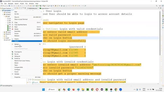The height and width of the screenshot is (92, 164).
Task: Open the New submenu arrow
Action: [x=41, y=12]
